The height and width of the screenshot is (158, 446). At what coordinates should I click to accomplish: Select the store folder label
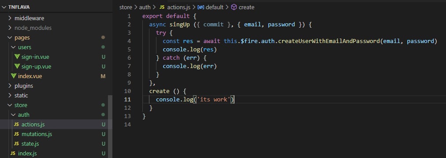click(21, 105)
